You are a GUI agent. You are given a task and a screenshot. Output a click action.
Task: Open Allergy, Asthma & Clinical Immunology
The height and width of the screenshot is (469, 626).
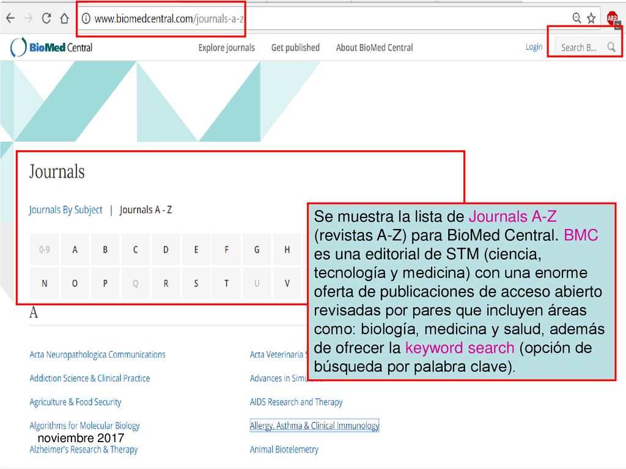click(314, 426)
